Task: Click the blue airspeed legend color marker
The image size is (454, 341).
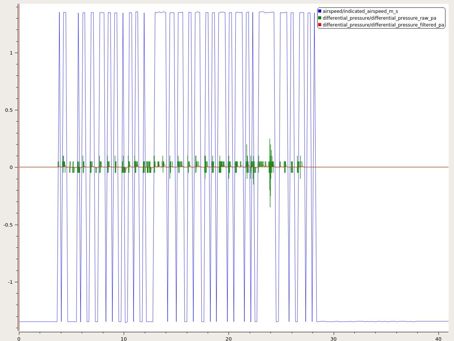Action: click(319, 11)
